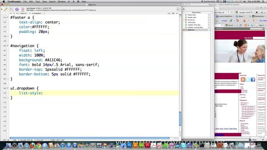This screenshot has width=267, height=150.
Task: Open iTunes from the dock
Action: [x=63, y=145]
